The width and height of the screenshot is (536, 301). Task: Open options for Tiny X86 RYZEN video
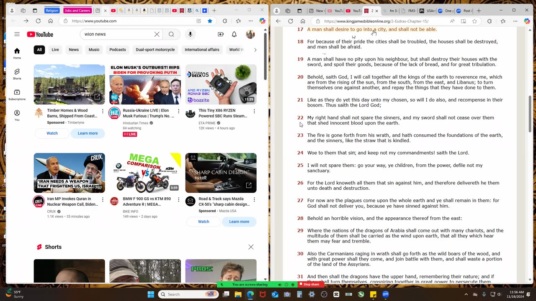click(x=254, y=111)
